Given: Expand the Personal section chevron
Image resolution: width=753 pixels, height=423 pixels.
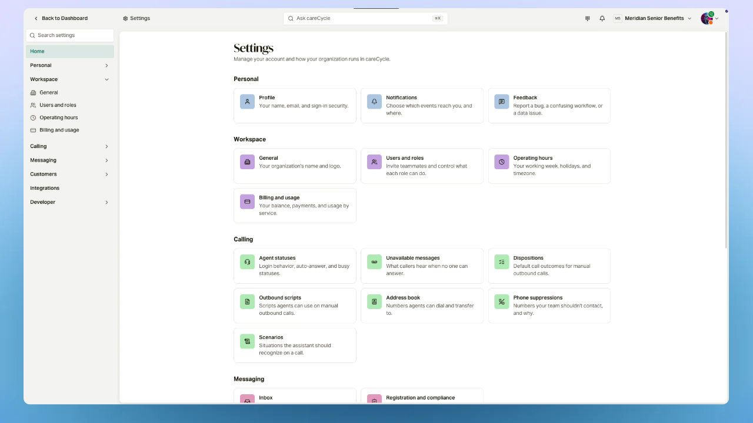Looking at the screenshot, I should pyautogui.click(x=106, y=65).
